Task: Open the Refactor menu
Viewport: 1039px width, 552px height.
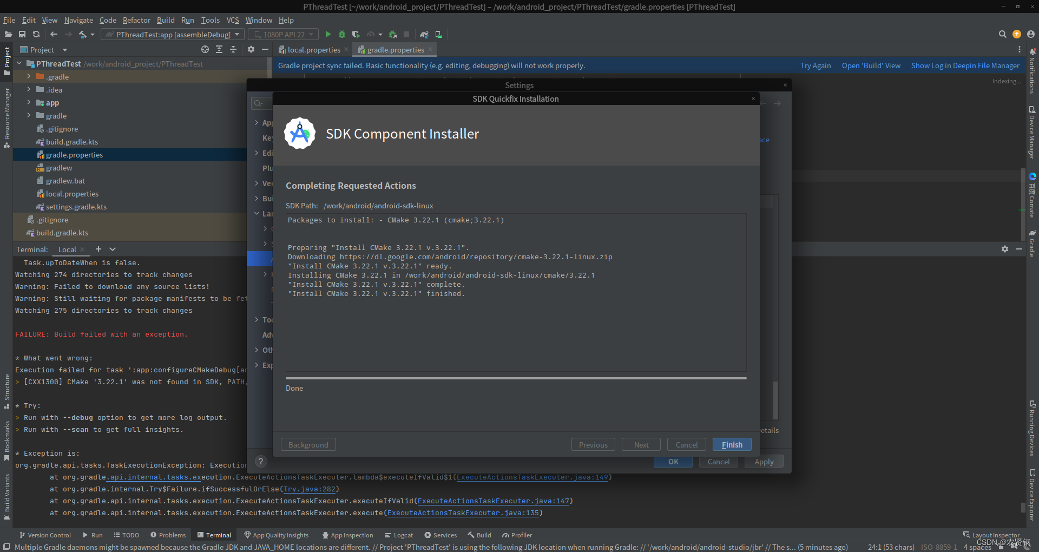Action: (x=136, y=20)
